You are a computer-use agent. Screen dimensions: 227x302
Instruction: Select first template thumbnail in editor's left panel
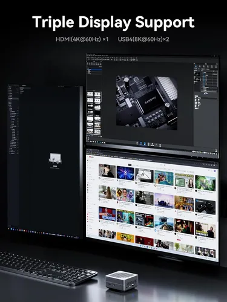point(90,94)
